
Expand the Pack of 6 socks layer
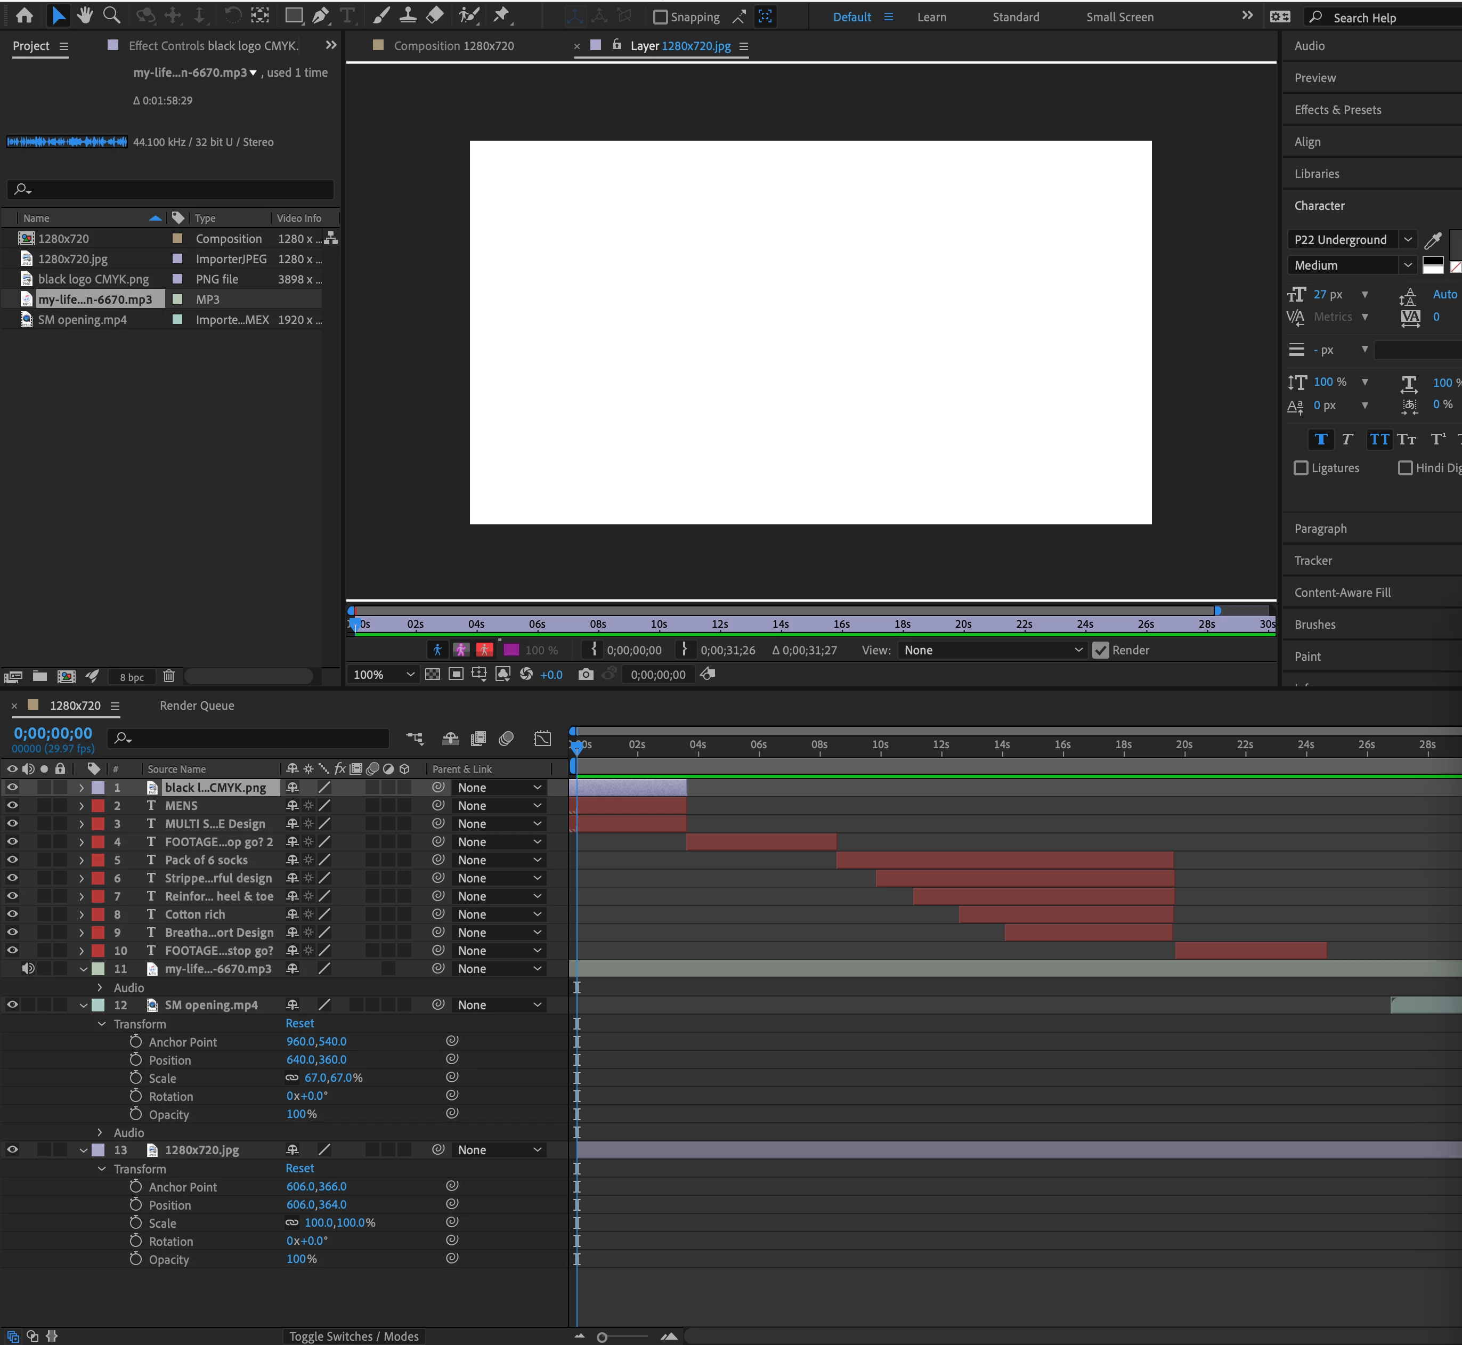82,860
